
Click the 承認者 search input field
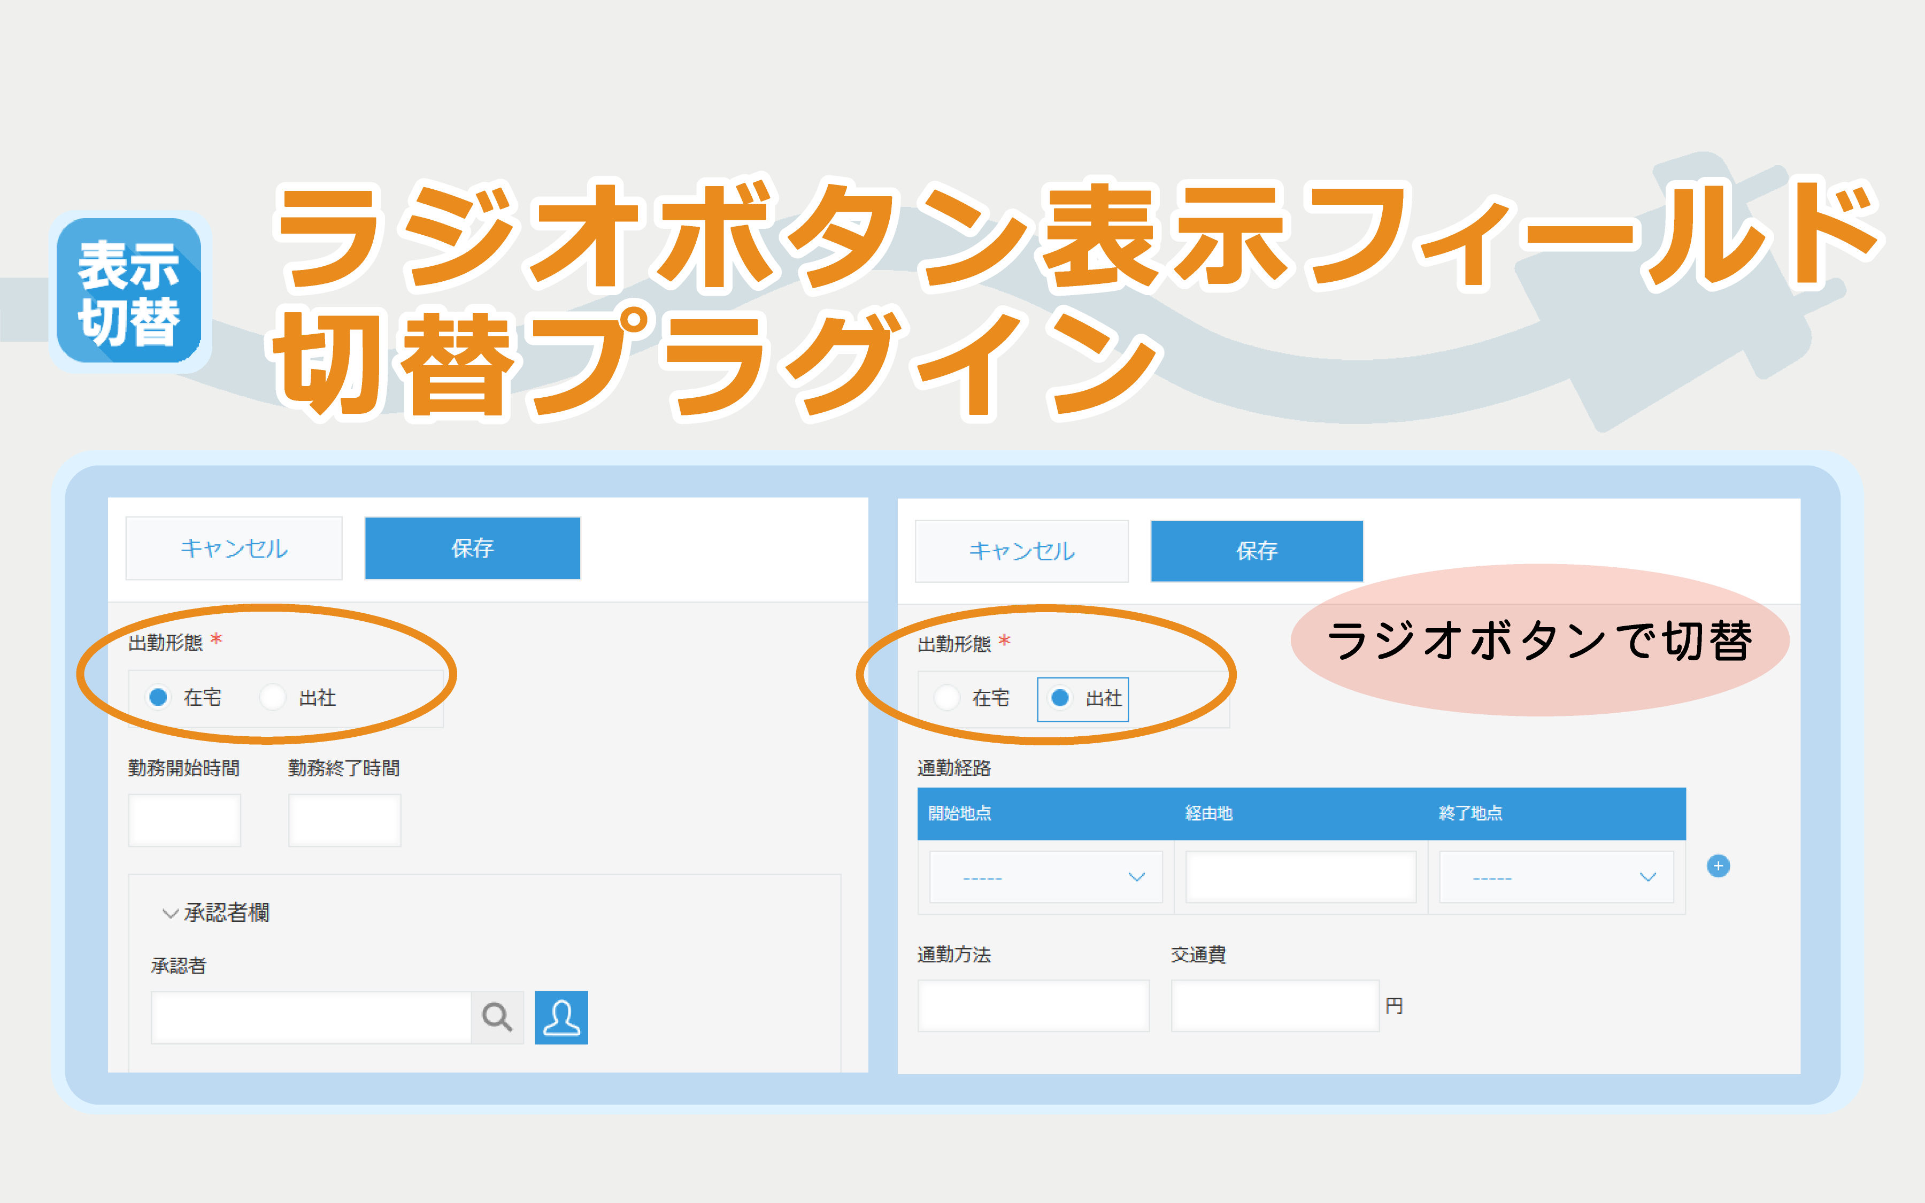[311, 1017]
